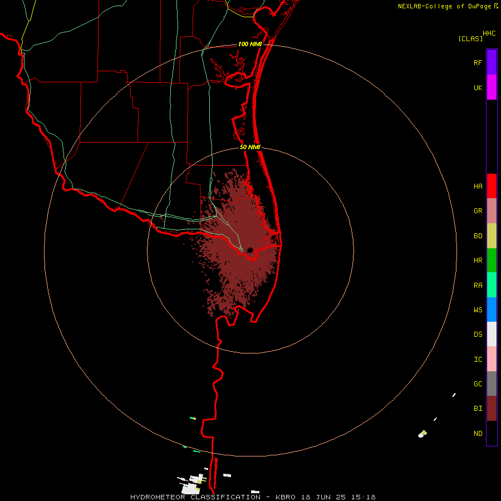501x501 pixels.
Task: Click the purple RF color swatch in legend
Action: pyautogui.click(x=492, y=62)
